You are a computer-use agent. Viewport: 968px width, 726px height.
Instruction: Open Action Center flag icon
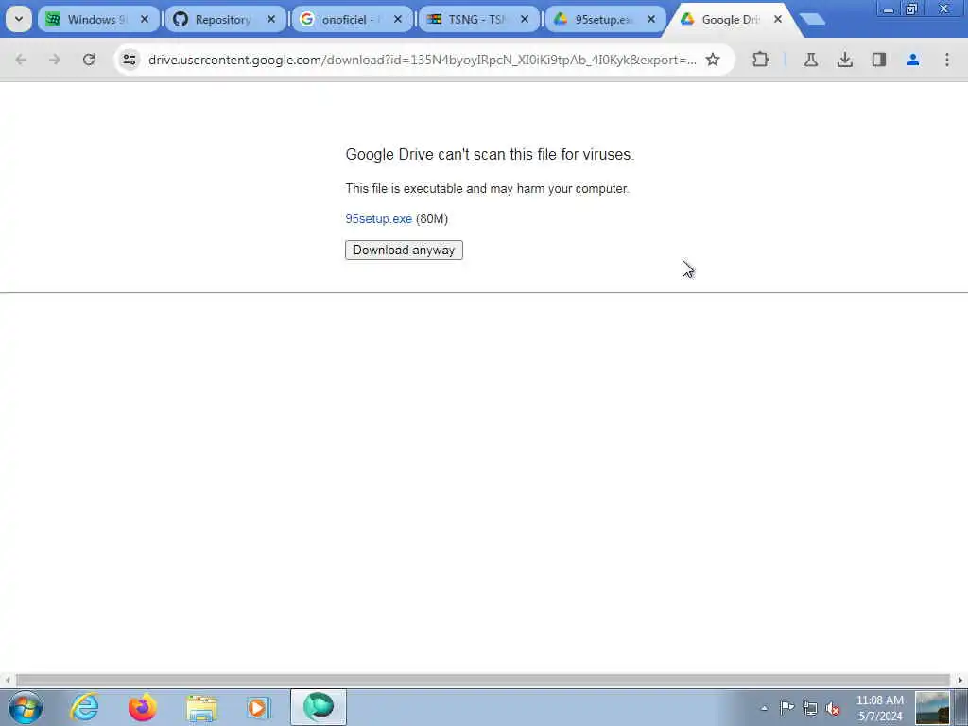[786, 708]
